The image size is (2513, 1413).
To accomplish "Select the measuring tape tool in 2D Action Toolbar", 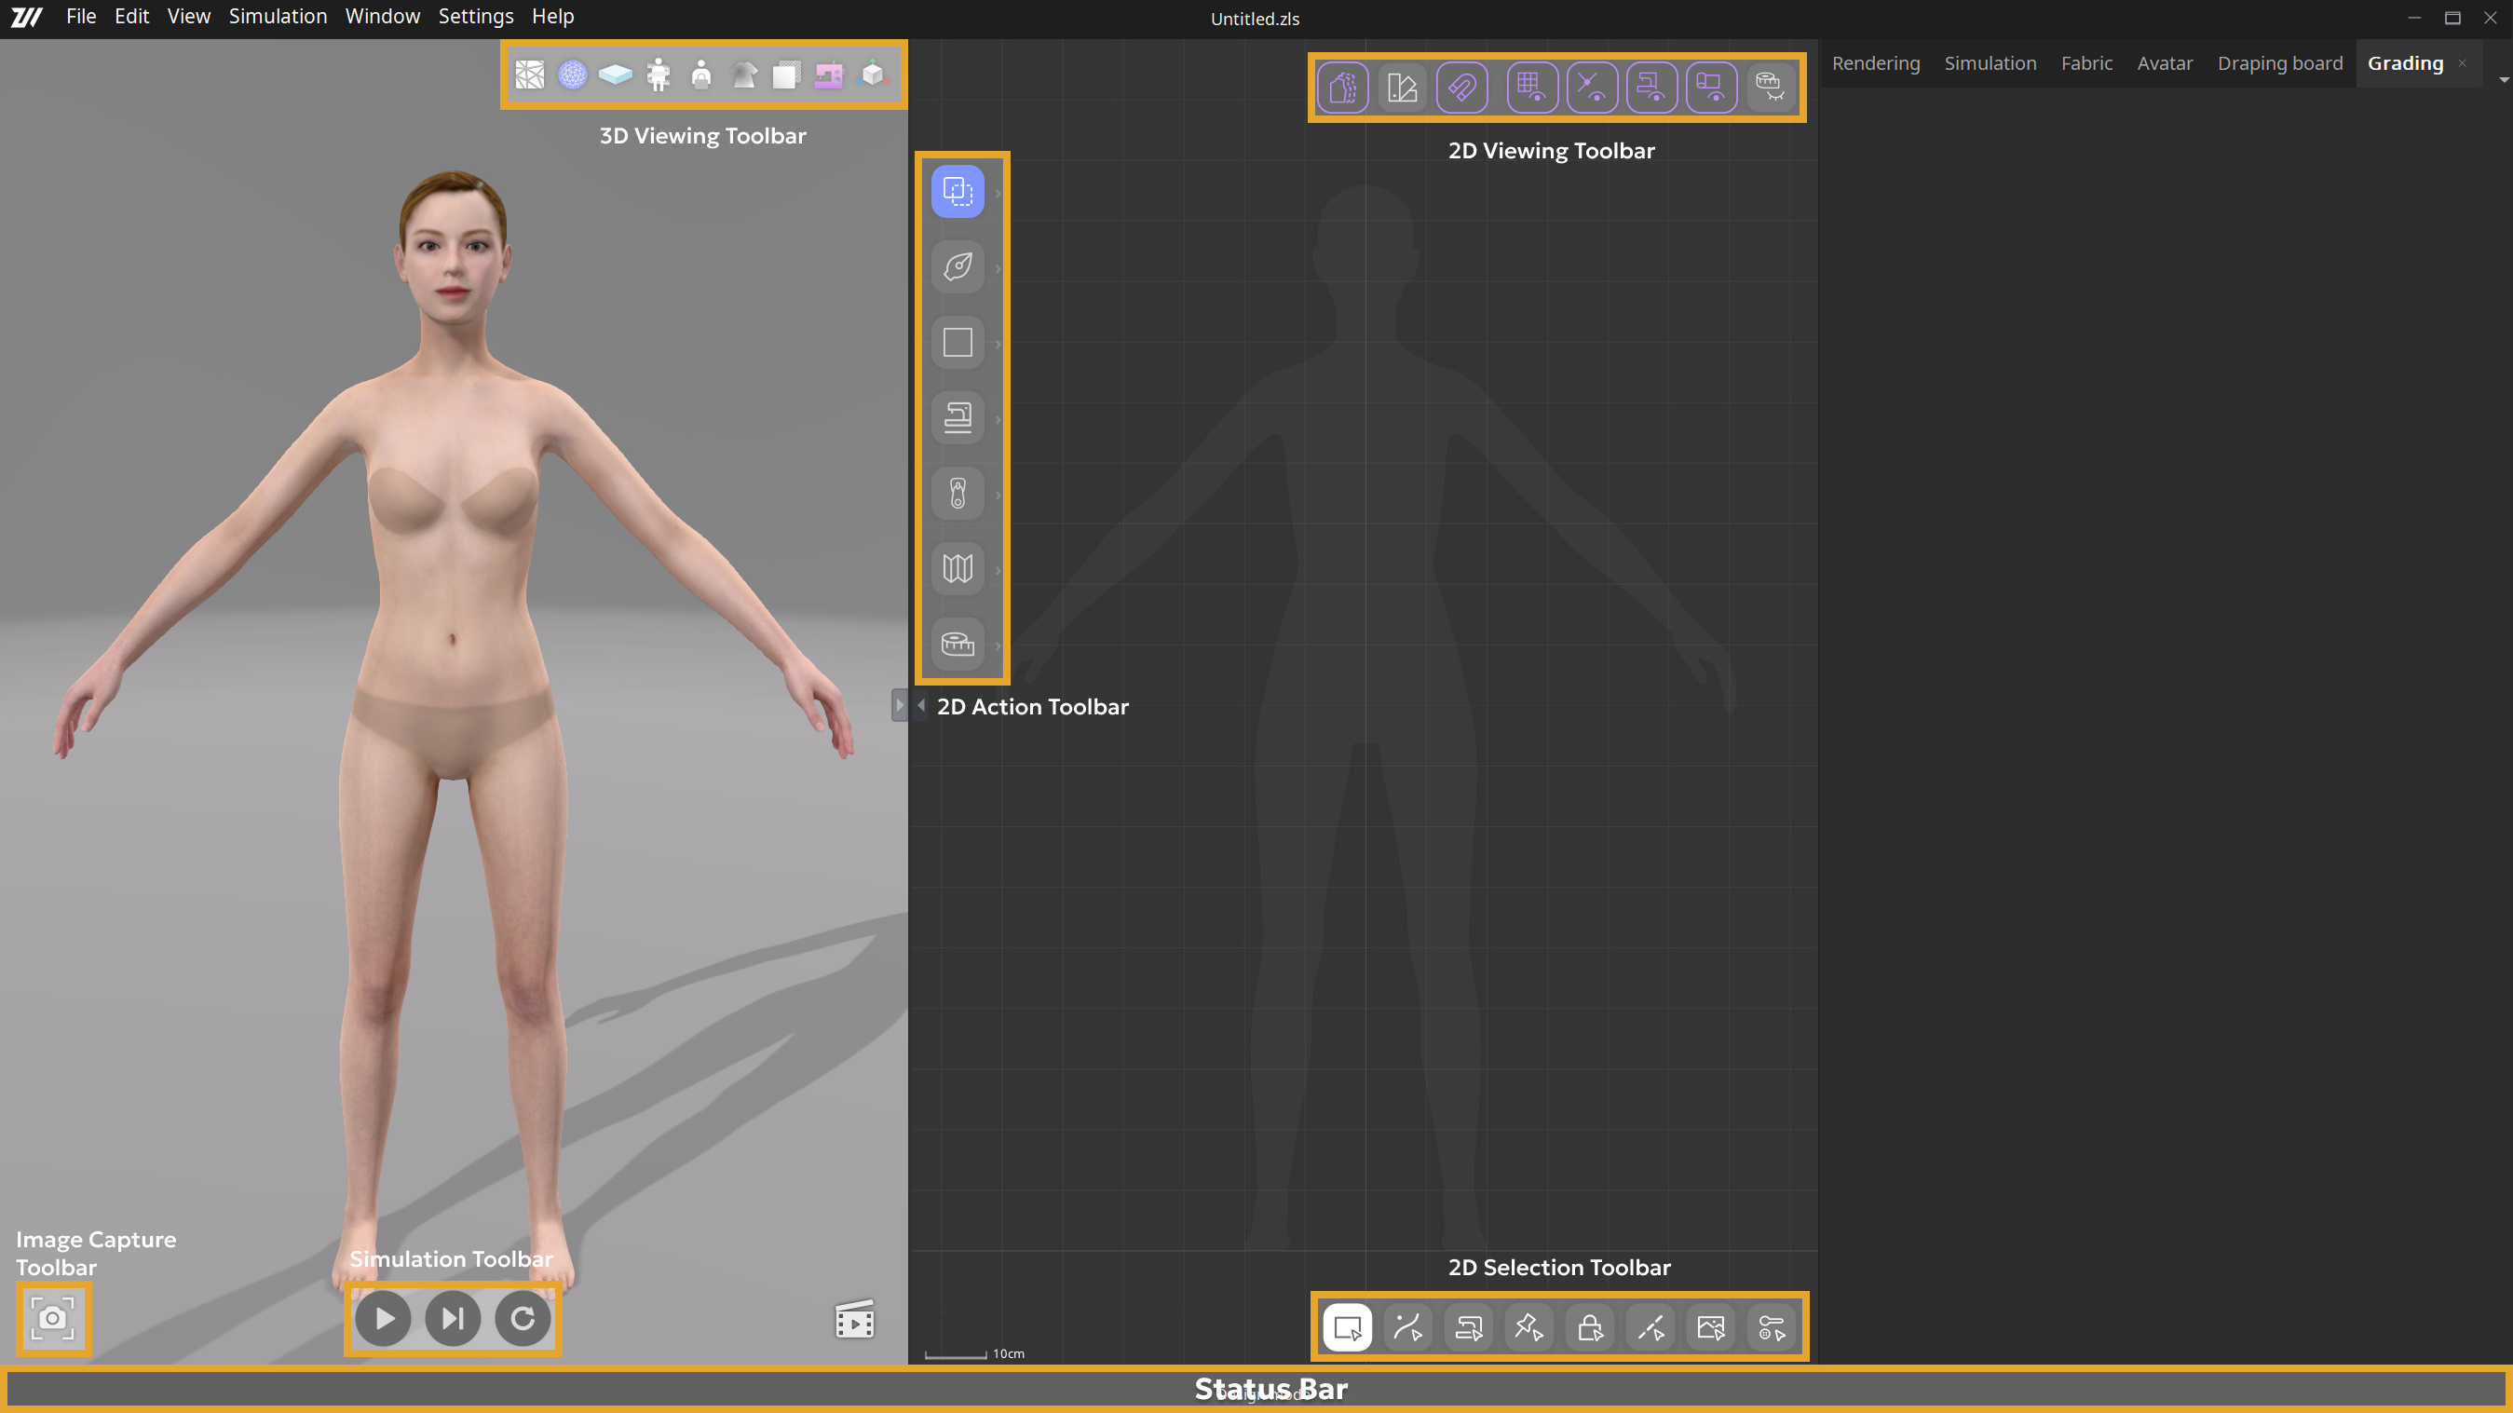I will tap(957, 644).
